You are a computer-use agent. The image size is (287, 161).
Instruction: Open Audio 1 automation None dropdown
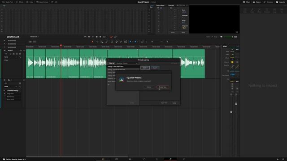tap(11, 57)
